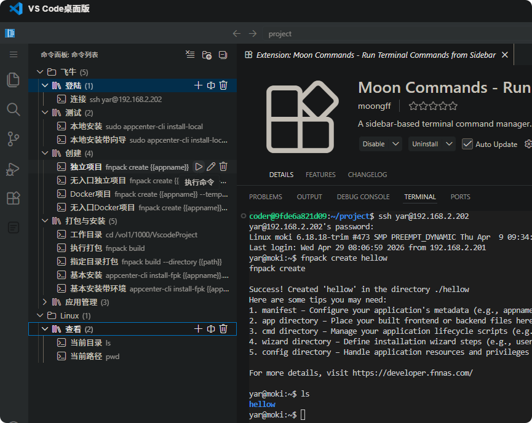The image size is (532, 423).
Task: Switch to the PORTS panel tab
Action: (x=461, y=197)
